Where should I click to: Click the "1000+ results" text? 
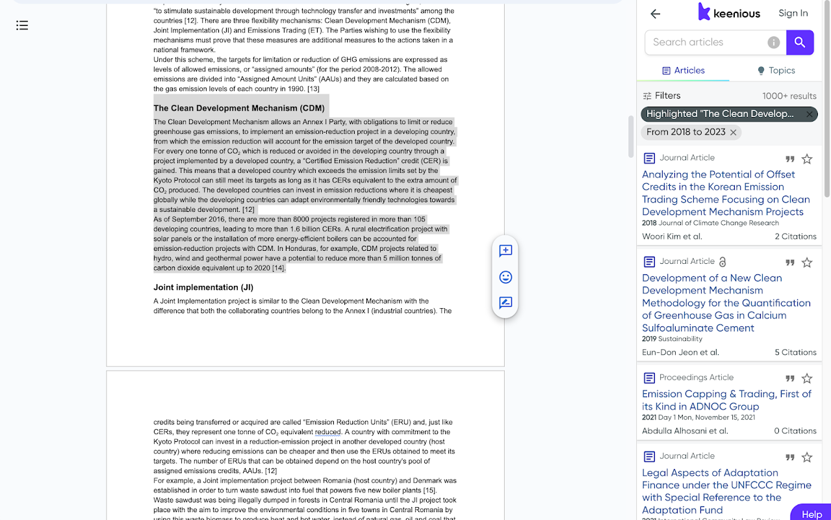[789, 96]
